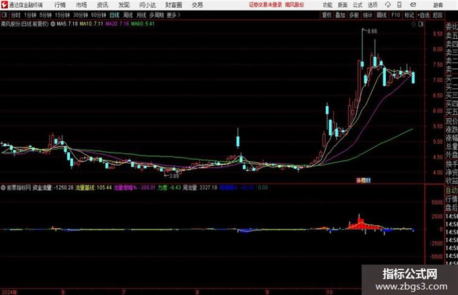458x295 pixels.
Task: Click the 复权 toolbar button
Action: click(x=327, y=15)
